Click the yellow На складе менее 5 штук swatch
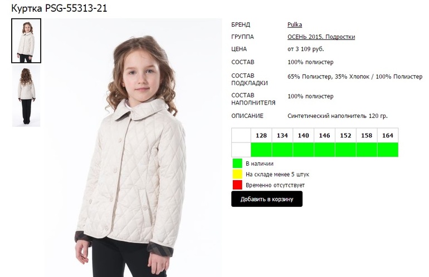This screenshot has height=277, width=429. click(237, 174)
